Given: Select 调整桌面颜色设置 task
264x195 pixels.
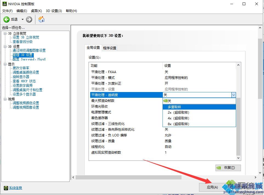Looking at the screenshot, I should pyautogui.click(x=26, y=72).
